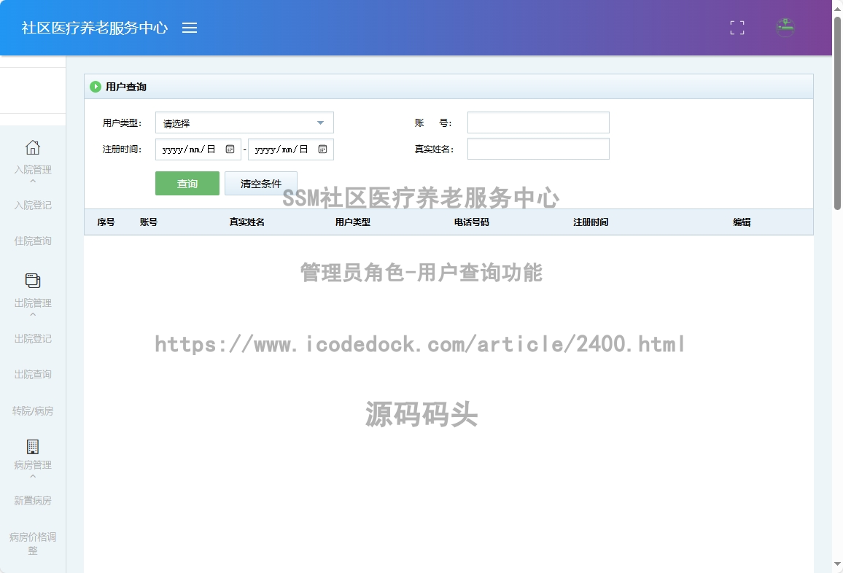This screenshot has height=573, width=843.
Task: Open 出院登记 in sidebar
Action: click(33, 339)
